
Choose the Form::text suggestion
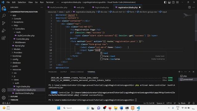click(133, 56)
